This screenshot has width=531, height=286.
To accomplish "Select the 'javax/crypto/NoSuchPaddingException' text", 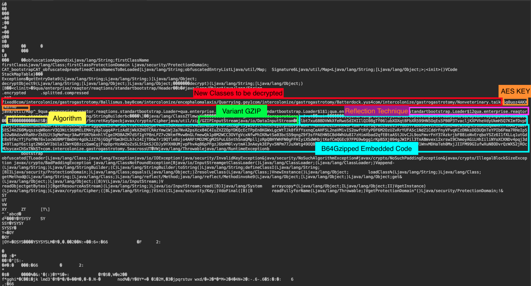I will coord(401,158).
